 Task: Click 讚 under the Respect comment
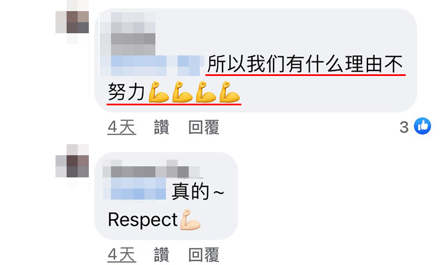point(162,254)
